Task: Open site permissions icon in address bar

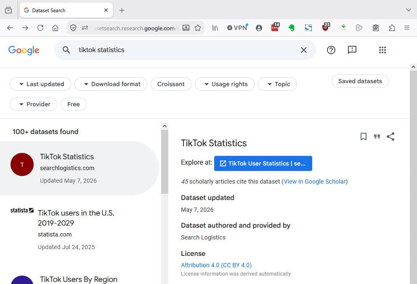Action: (85, 28)
